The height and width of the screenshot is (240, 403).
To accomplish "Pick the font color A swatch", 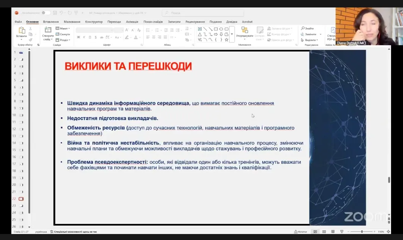I will (136, 37).
